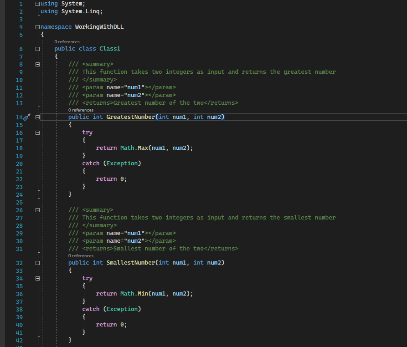
Task: Click the Exception type on line 38
Action: coord(122,309)
